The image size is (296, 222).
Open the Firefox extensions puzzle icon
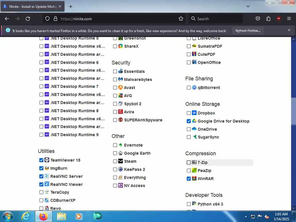(268, 18)
